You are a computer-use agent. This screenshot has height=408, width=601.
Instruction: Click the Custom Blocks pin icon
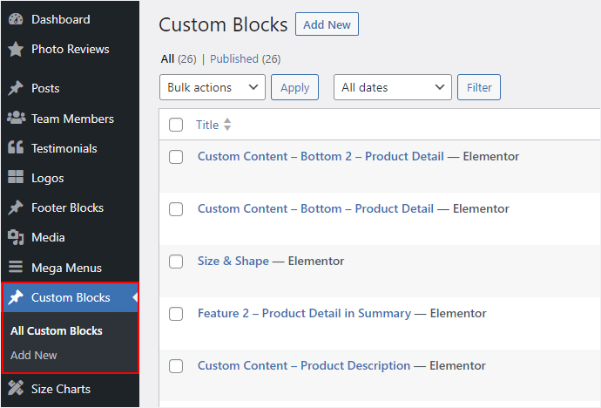coord(16,297)
